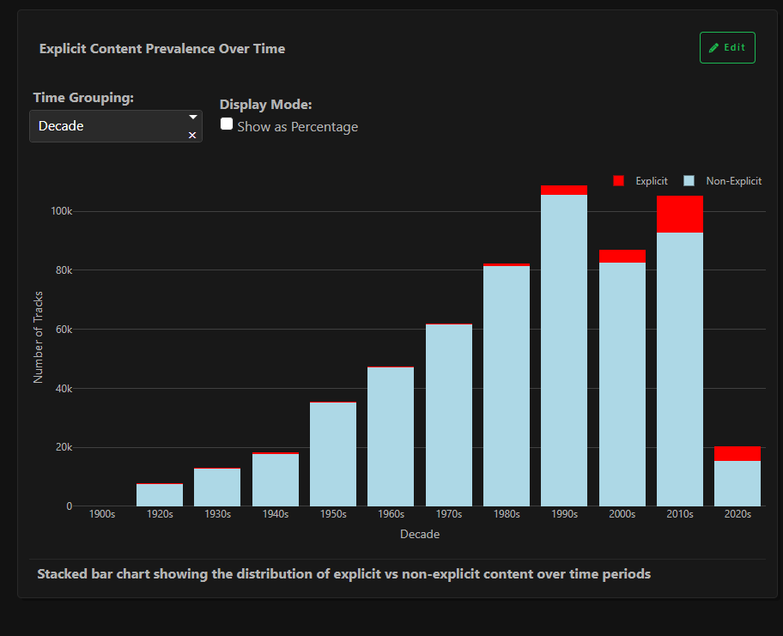The width and height of the screenshot is (783, 636).
Task: Select the 1950s light blue bar
Action: (x=333, y=455)
